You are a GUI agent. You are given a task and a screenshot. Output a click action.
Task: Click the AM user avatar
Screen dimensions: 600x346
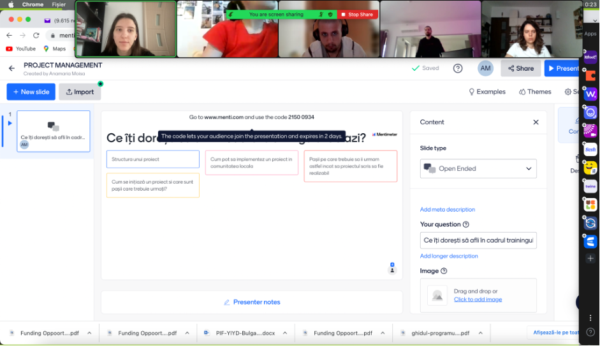pos(485,68)
